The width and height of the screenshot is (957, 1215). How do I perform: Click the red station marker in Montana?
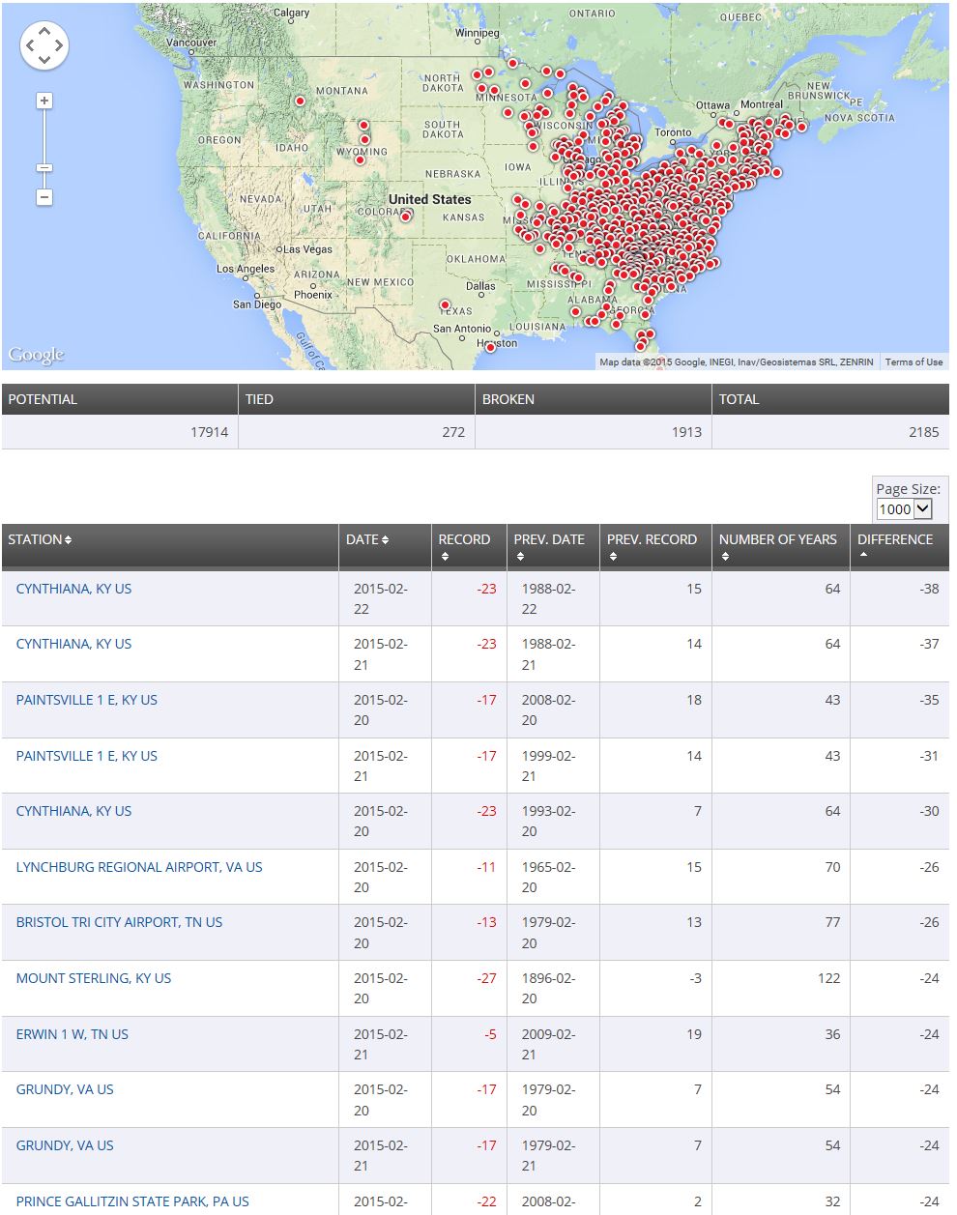pos(301,101)
